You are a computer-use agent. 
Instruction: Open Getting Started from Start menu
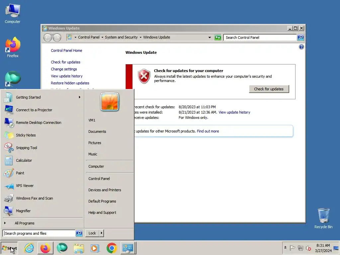click(42, 97)
